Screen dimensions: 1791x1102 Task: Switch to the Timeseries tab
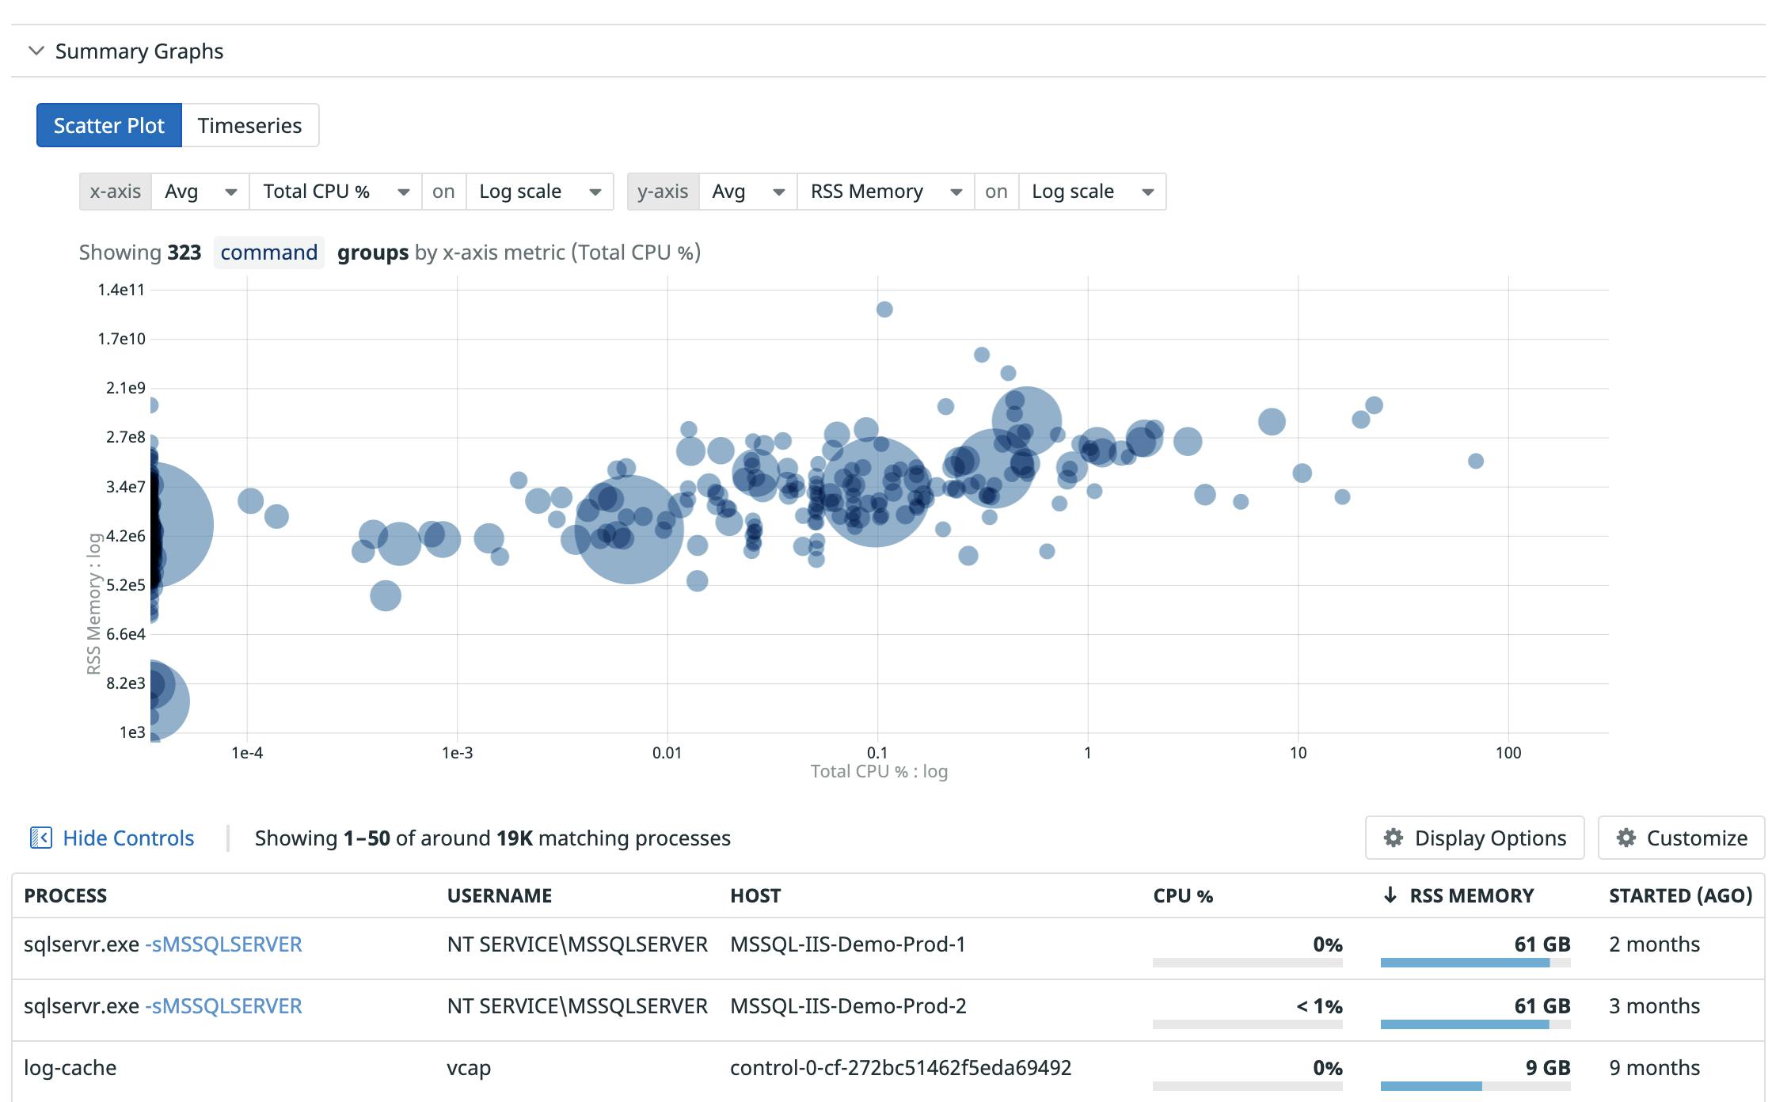click(x=249, y=124)
